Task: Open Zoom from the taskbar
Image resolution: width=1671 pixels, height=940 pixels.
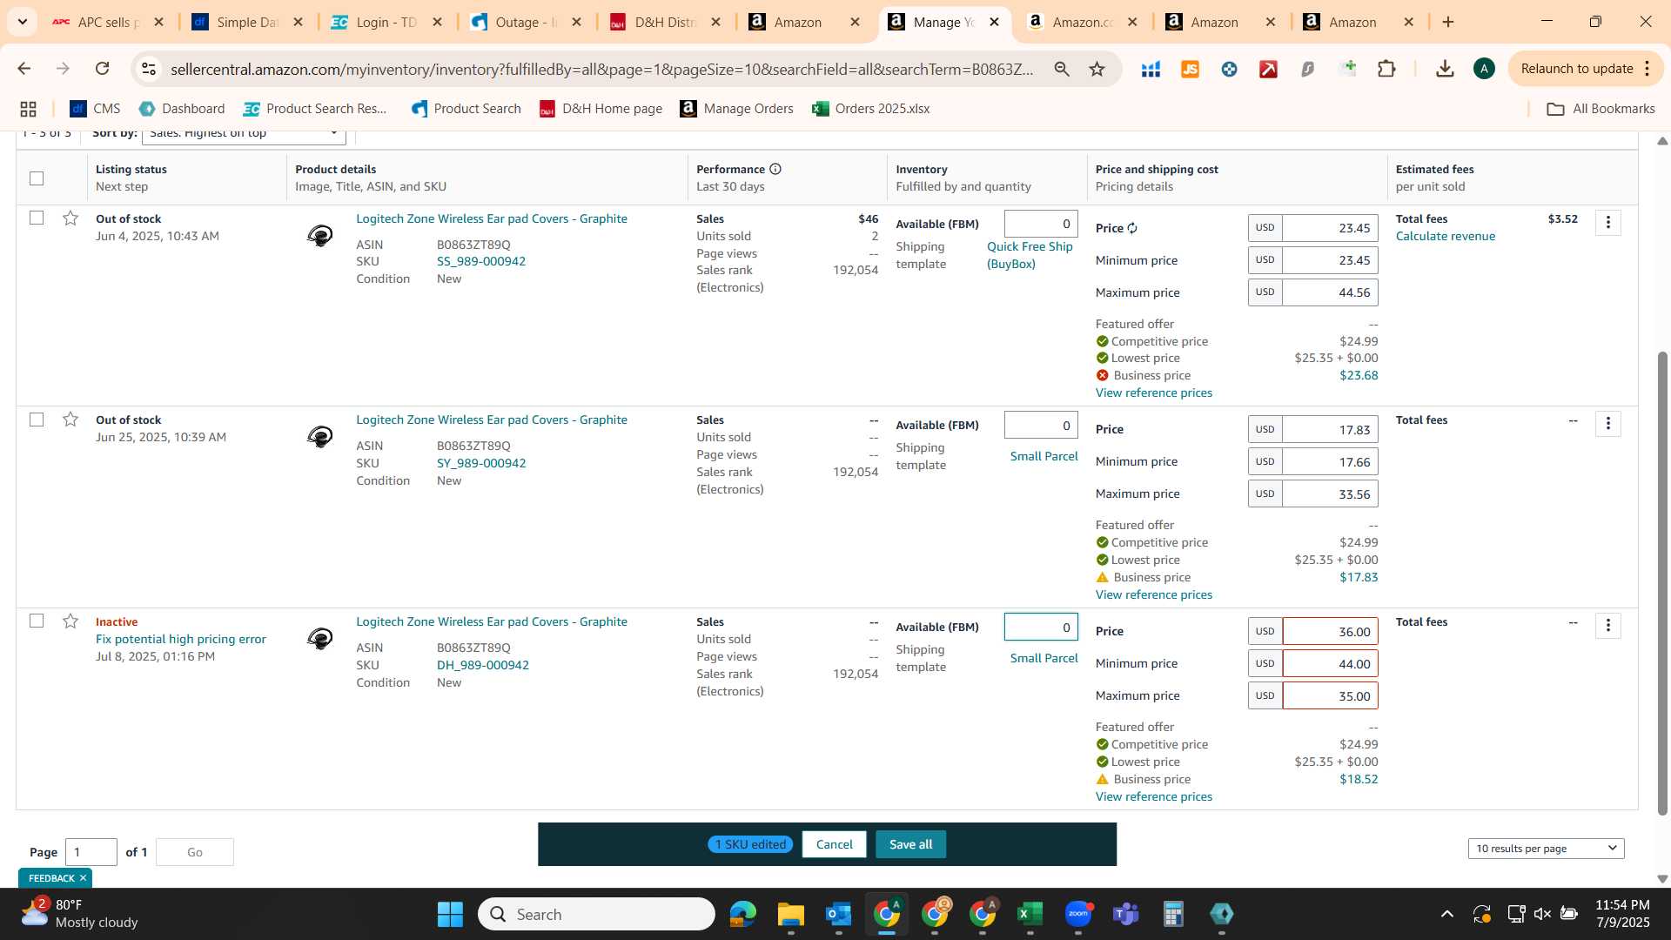Action: coord(1078,914)
